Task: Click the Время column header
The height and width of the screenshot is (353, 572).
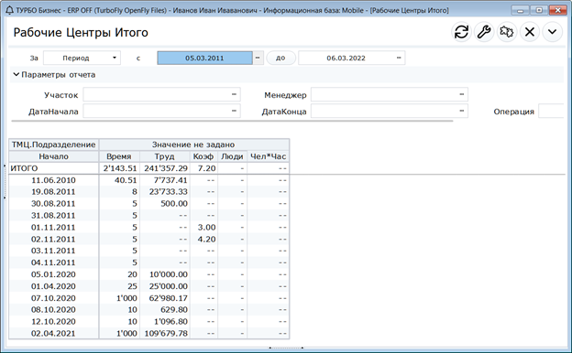Action: point(119,156)
